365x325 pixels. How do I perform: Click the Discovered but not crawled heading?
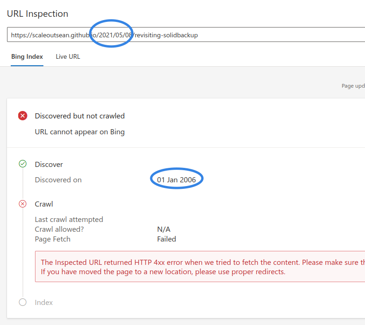[x=80, y=116]
